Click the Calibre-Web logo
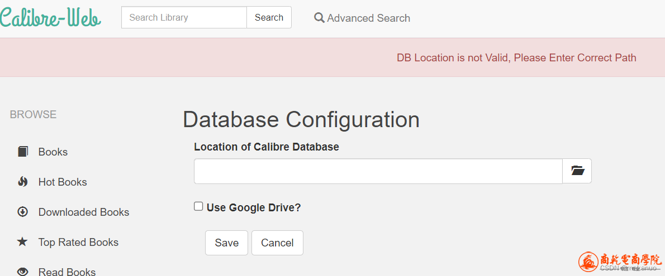 [x=50, y=18]
